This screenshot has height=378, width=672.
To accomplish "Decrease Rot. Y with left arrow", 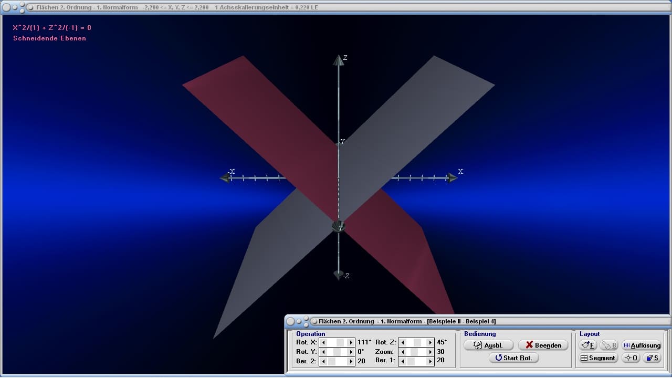I will click(x=323, y=352).
